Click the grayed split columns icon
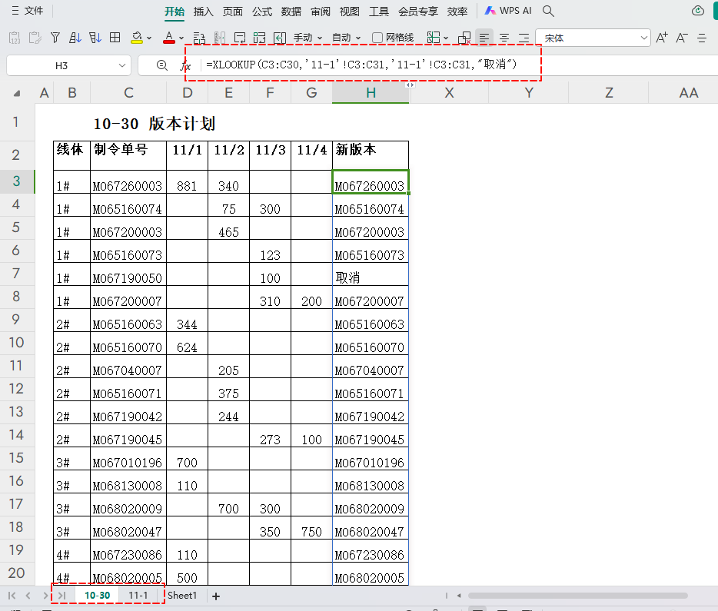The height and width of the screenshot is (611, 718). point(219,38)
